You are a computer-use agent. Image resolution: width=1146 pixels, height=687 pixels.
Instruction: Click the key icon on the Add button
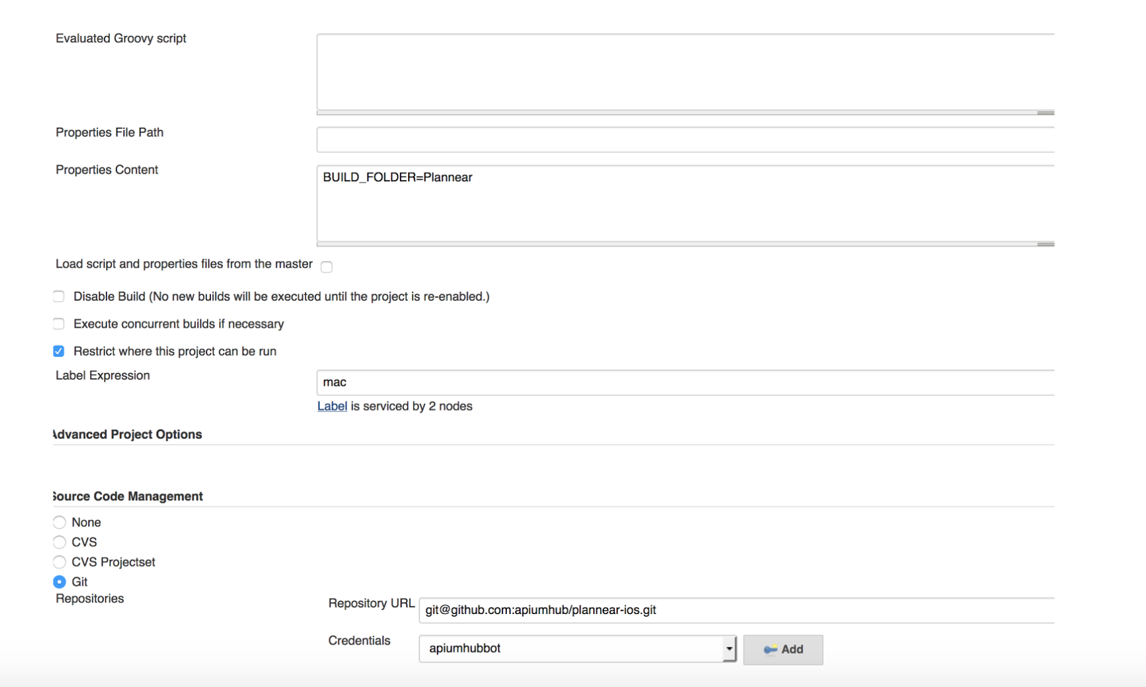770,650
